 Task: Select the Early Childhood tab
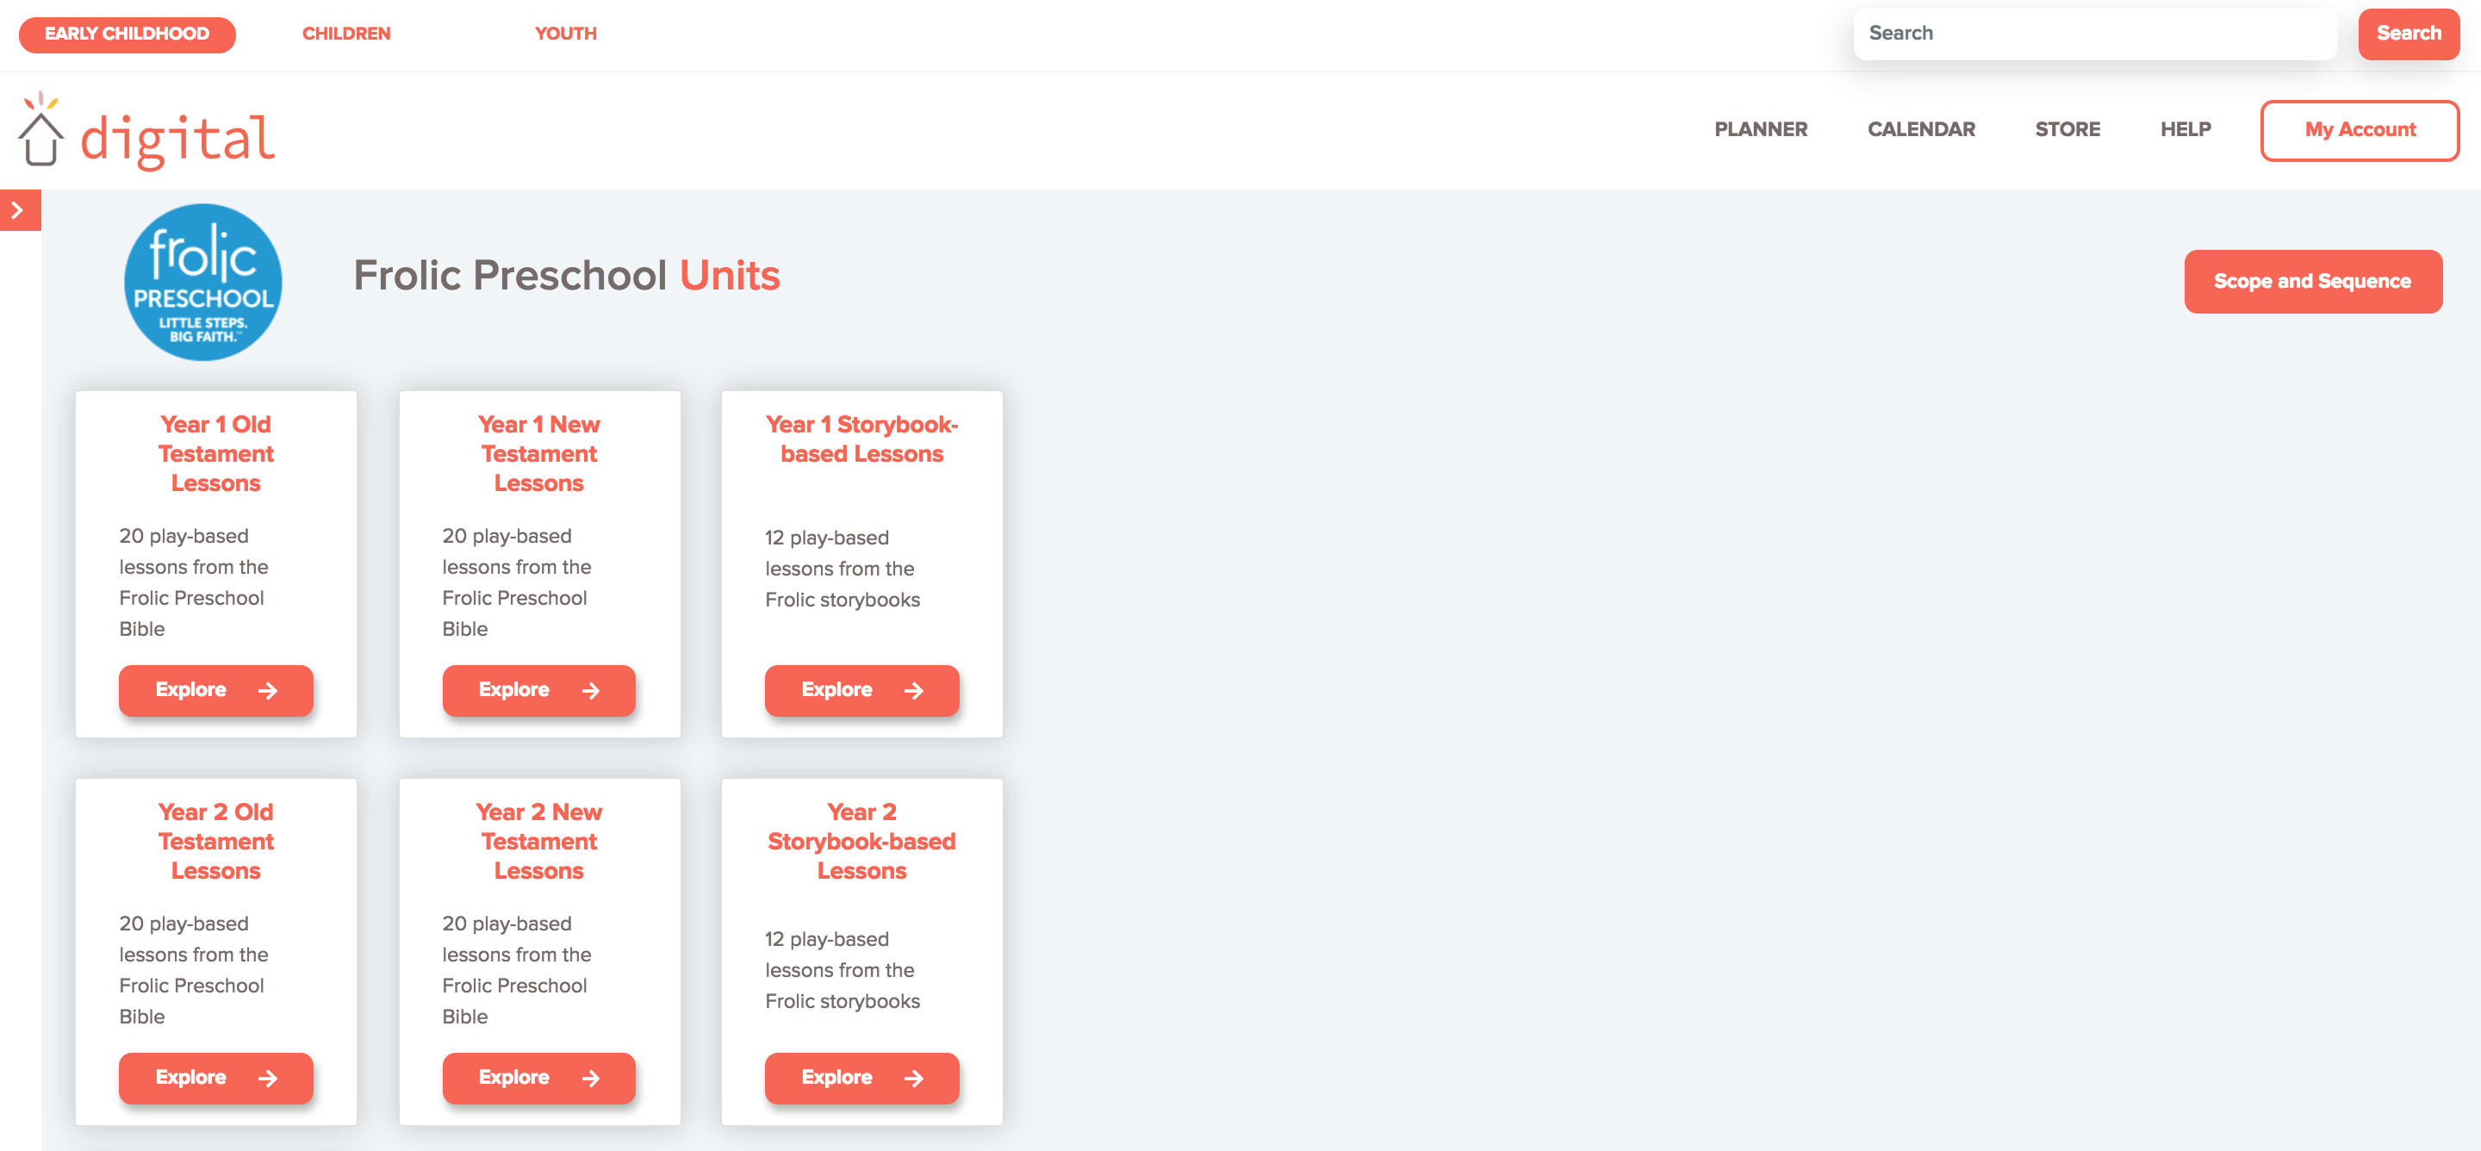(x=127, y=34)
